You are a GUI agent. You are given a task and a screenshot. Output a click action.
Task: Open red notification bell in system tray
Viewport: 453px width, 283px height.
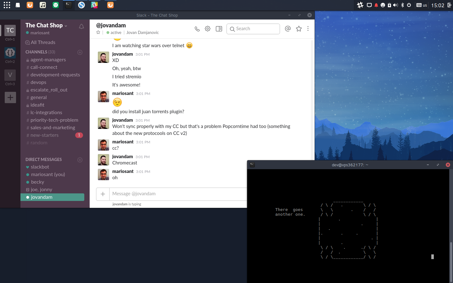(376, 5)
